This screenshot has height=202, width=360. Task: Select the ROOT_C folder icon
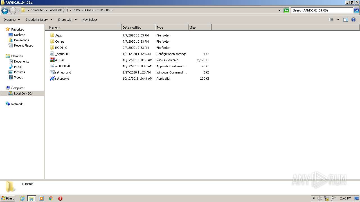coord(52,48)
